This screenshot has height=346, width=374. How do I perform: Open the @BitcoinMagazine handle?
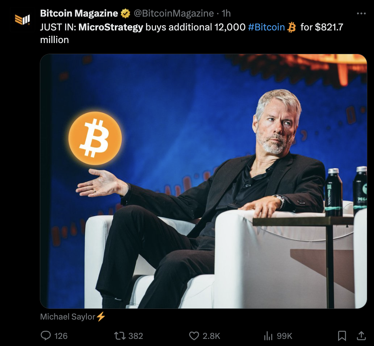pyautogui.click(x=174, y=13)
